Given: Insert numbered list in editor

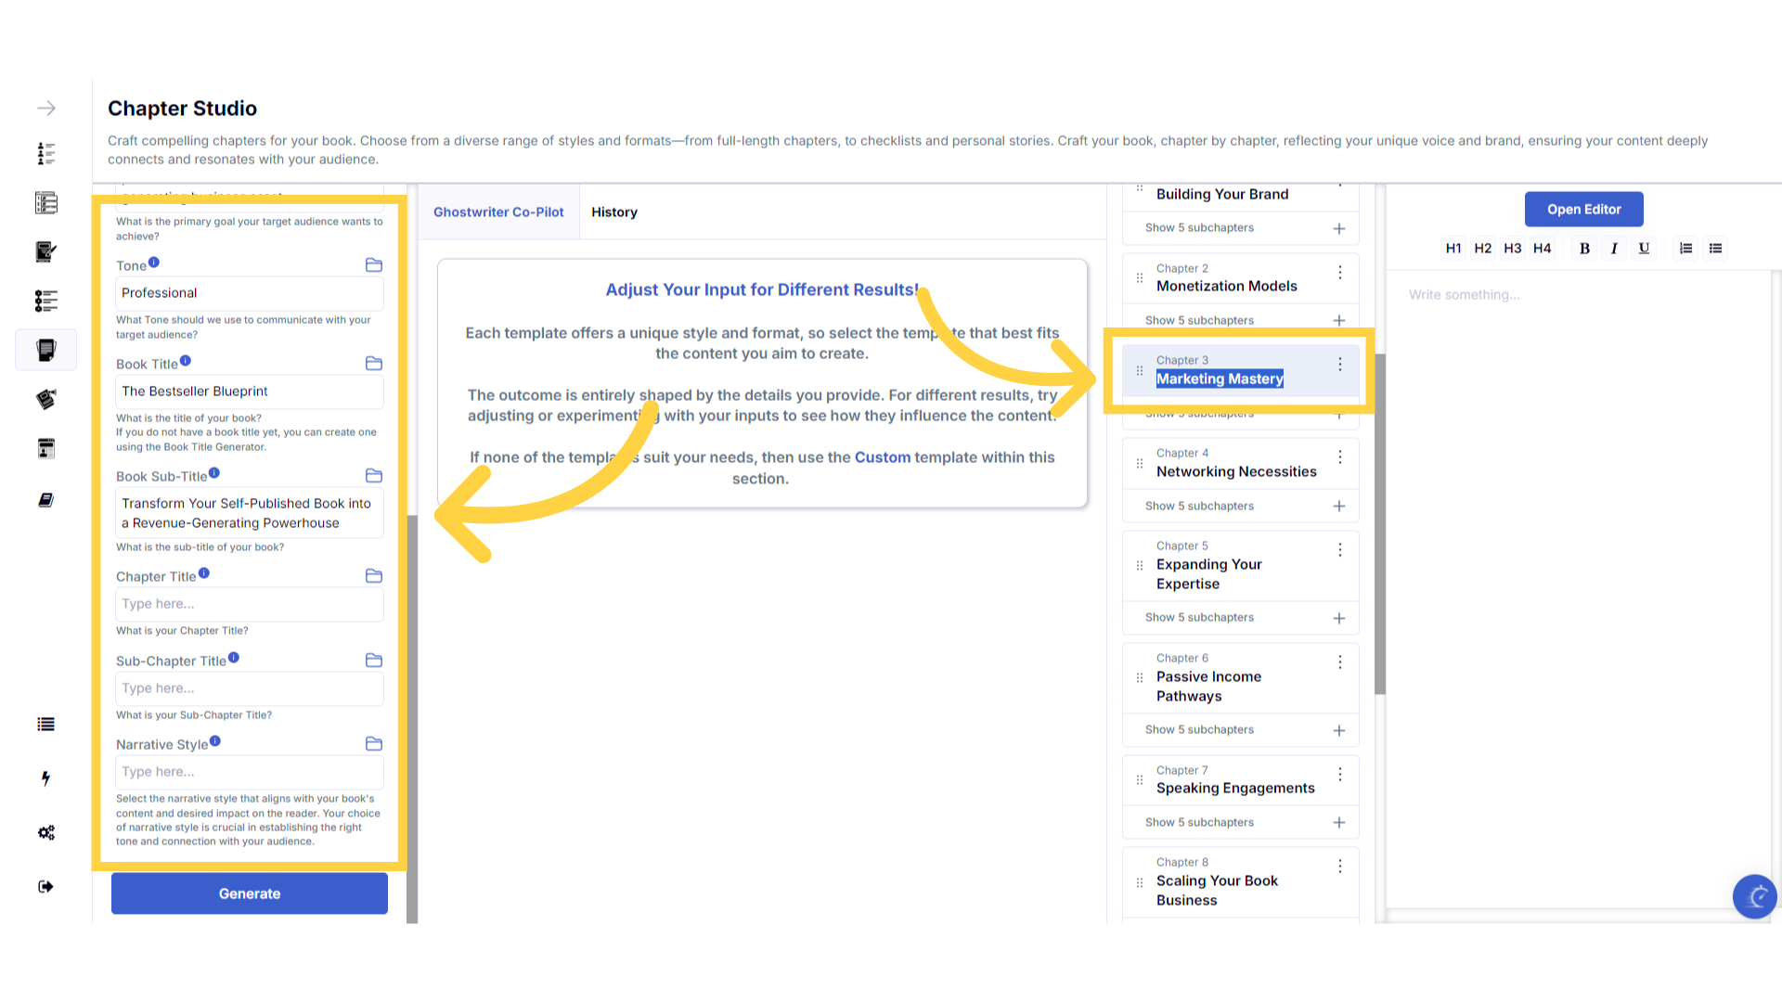Looking at the screenshot, I should [1685, 249].
